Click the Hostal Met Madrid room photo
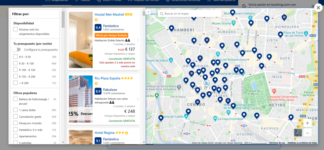The height and width of the screenshot is (150, 324). (81, 40)
